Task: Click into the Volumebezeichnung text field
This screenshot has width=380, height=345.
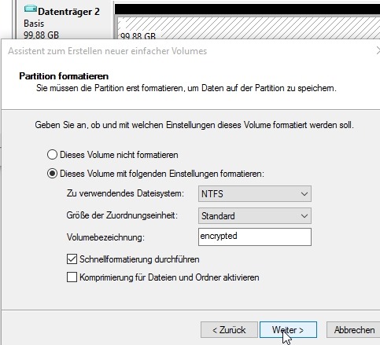Action: point(255,237)
